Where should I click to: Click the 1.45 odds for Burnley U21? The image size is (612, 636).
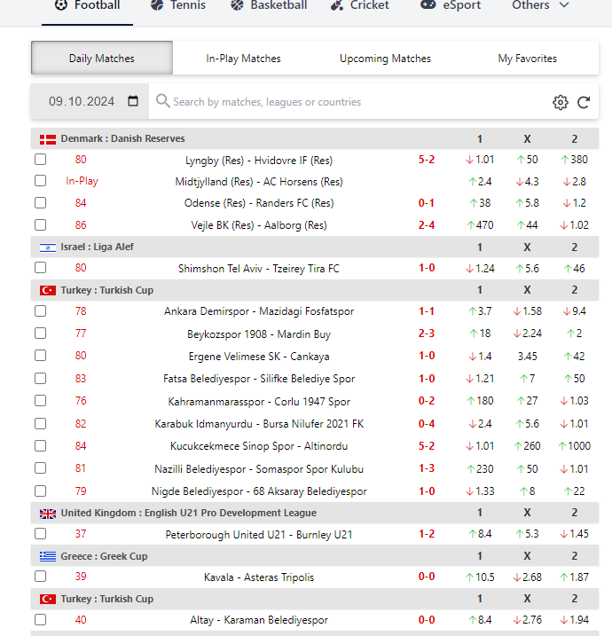[x=574, y=534]
